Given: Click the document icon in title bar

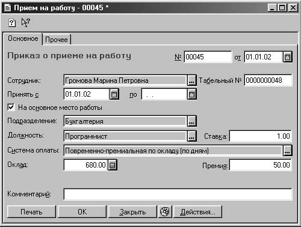Looking at the screenshot, I should [x=7, y=8].
